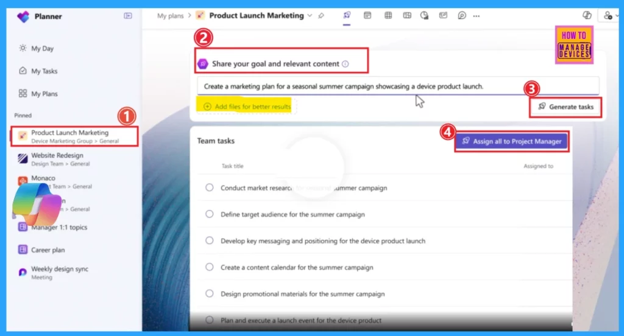Image resolution: width=624 pixels, height=336 pixels.
Task: Click the My Plans grid icon
Action: click(23, 94)
